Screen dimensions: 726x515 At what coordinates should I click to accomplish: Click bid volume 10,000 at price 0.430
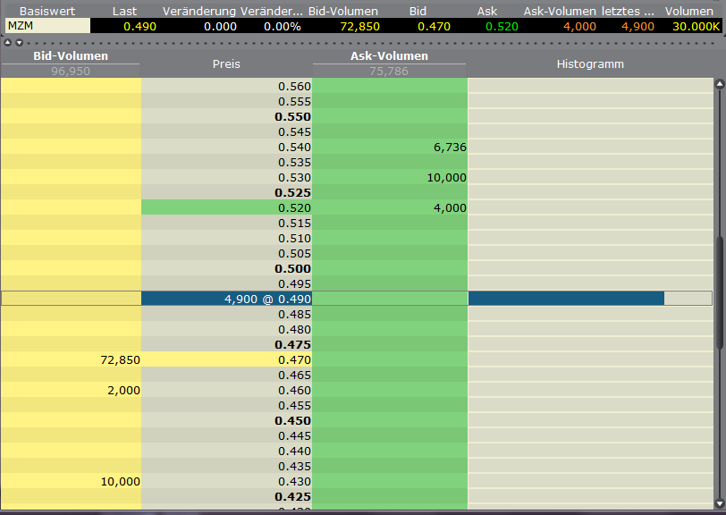pyautogui.click(x=71, y=481)
